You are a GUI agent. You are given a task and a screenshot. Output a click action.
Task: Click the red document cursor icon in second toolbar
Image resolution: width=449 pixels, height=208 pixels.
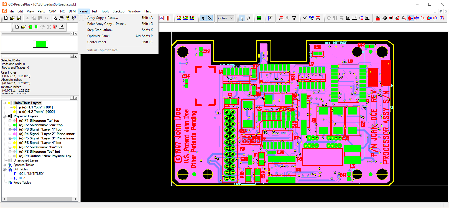coord(55,27)
